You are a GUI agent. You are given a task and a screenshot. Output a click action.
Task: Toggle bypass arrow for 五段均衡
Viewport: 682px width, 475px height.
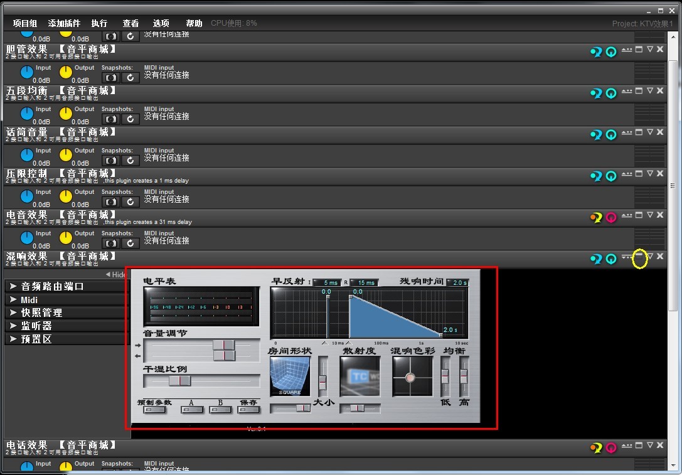coord(596,93)
